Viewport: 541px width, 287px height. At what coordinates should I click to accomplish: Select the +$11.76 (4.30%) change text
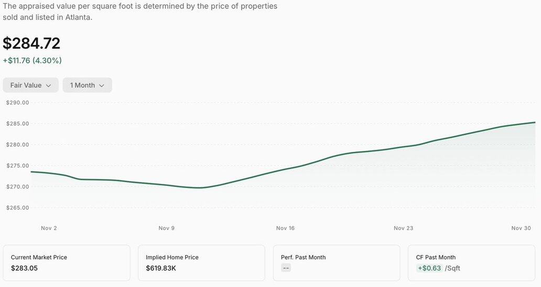[x=33, y=61]
